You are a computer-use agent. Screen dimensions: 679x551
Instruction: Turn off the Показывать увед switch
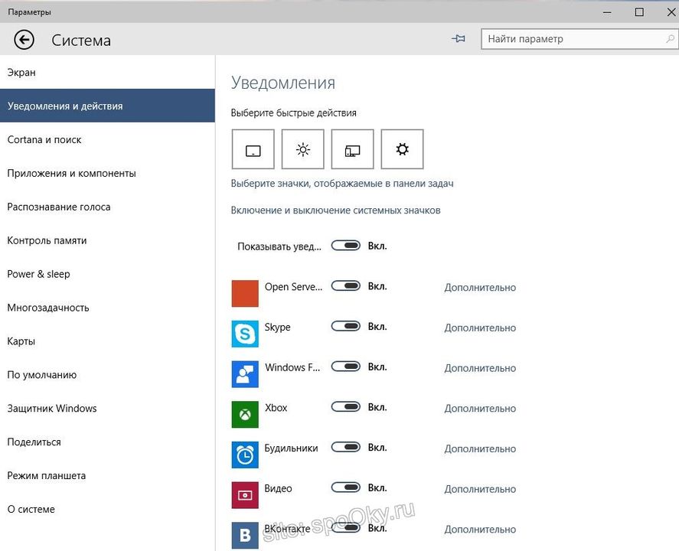click(x=346, y=245)
